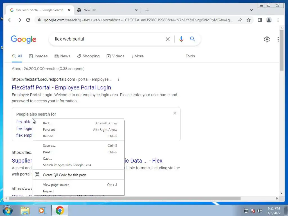This screenshot has width=288, height=216.
Task: Select the News search tab
Action: pyautogui.click(x=62, y=56)
